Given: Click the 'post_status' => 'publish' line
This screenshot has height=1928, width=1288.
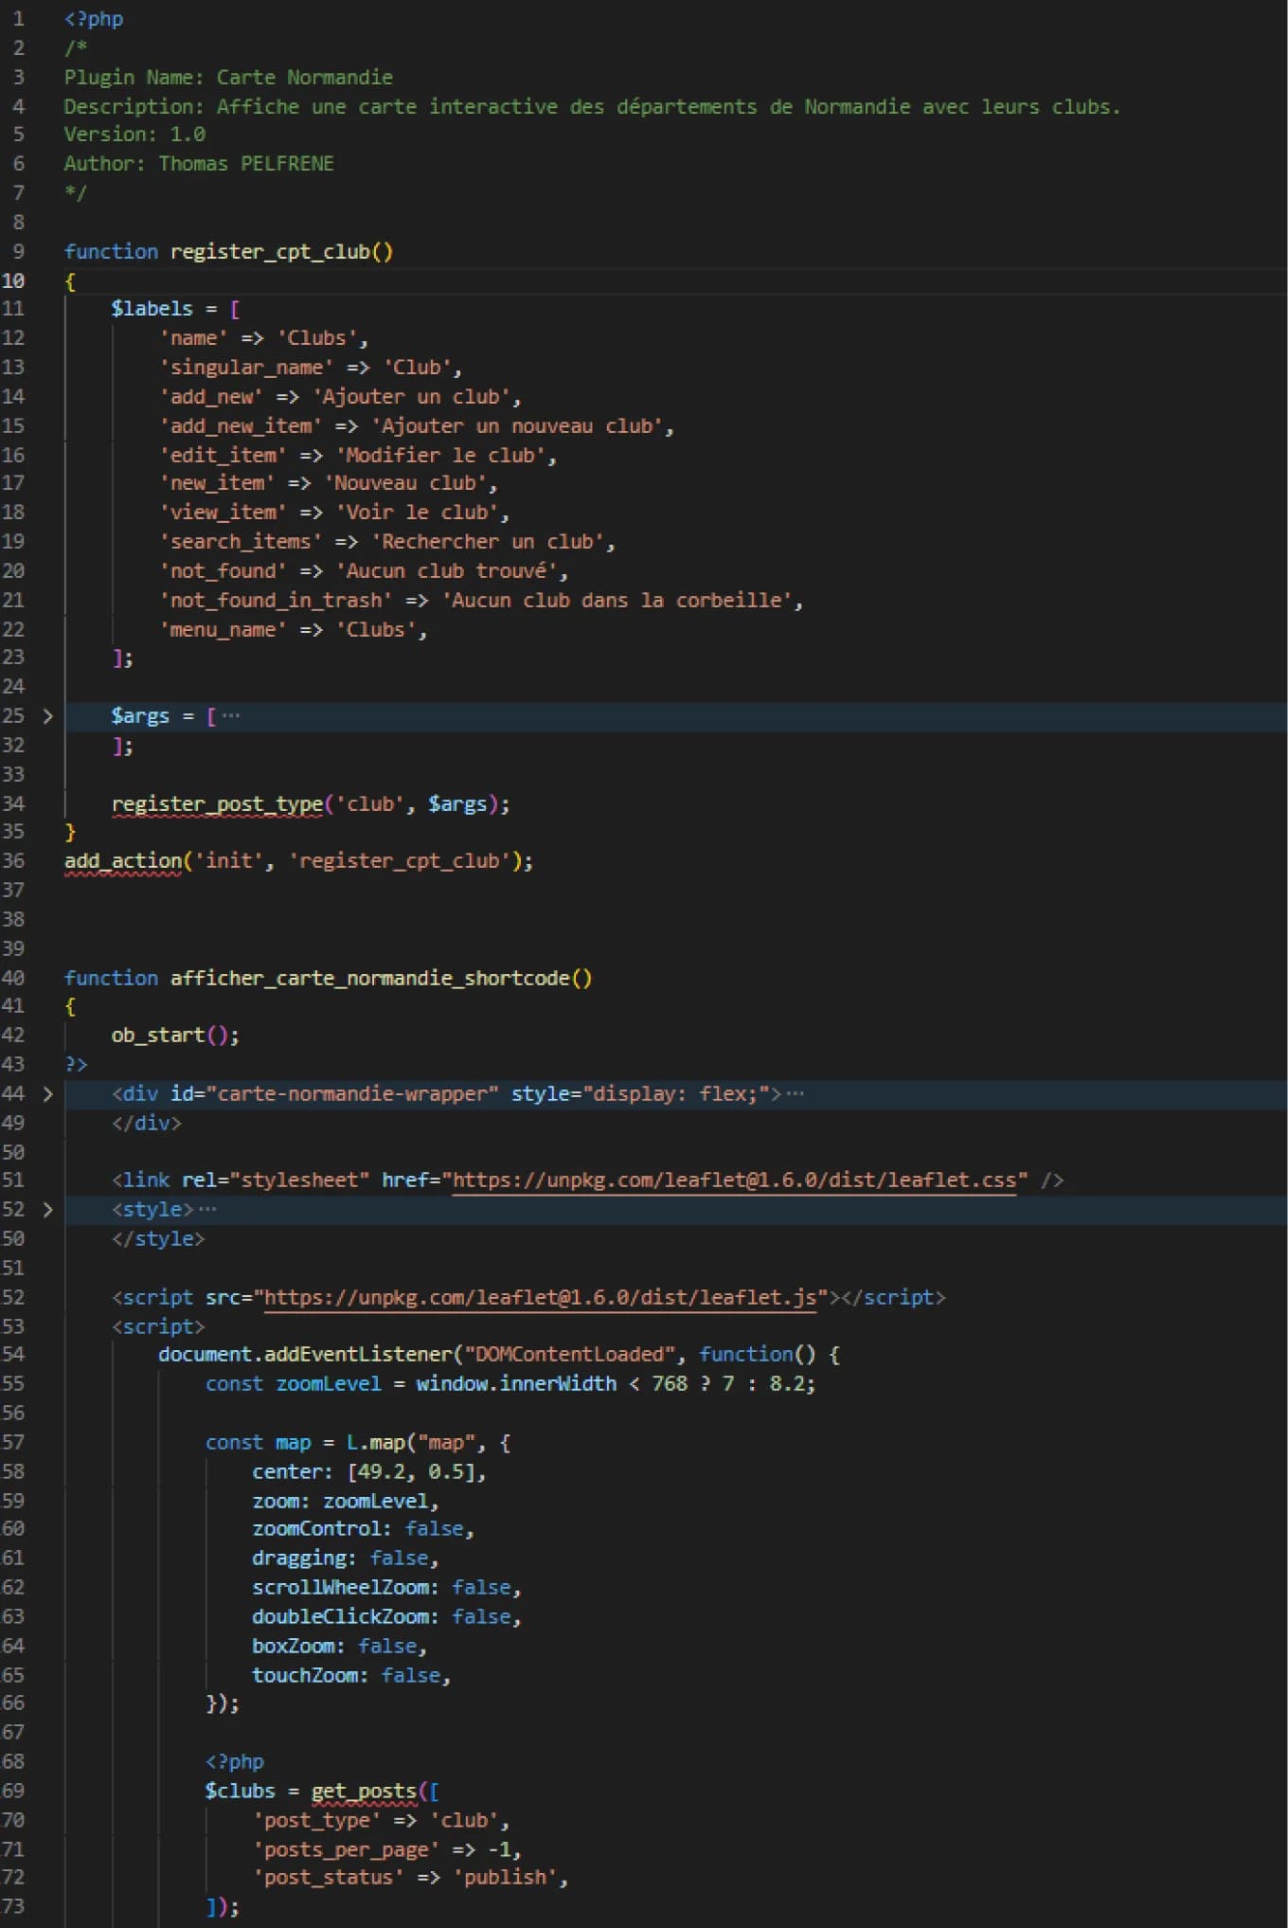Looking at the screenshot, I should click(410, 1878).
